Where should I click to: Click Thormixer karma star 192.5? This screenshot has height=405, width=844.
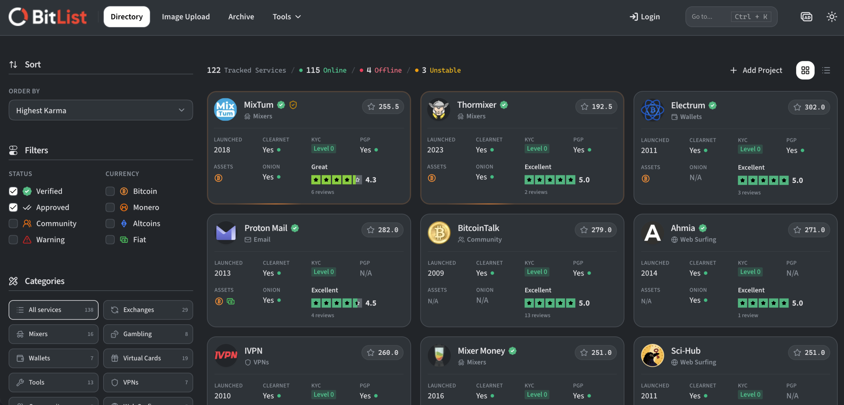[596, 106]
